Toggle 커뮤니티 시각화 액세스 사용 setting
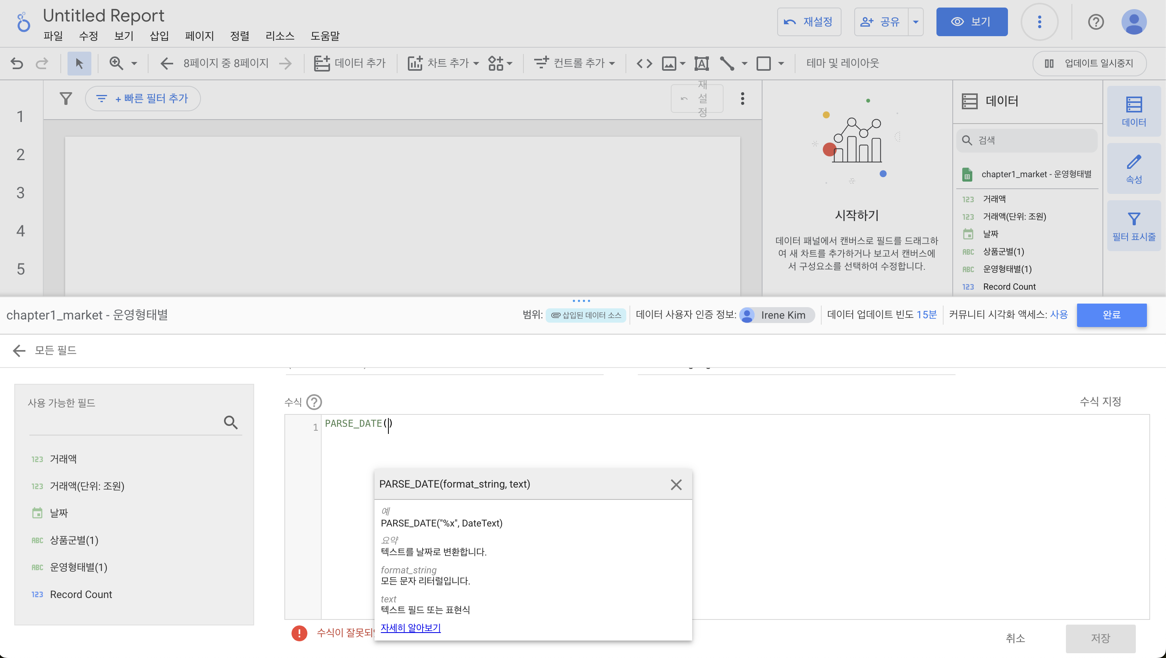 pyautogui.click(x=1059, y=315)
